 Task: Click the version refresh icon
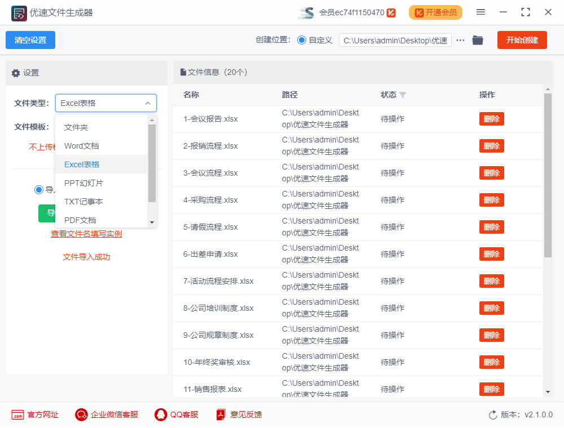[493, 415]
